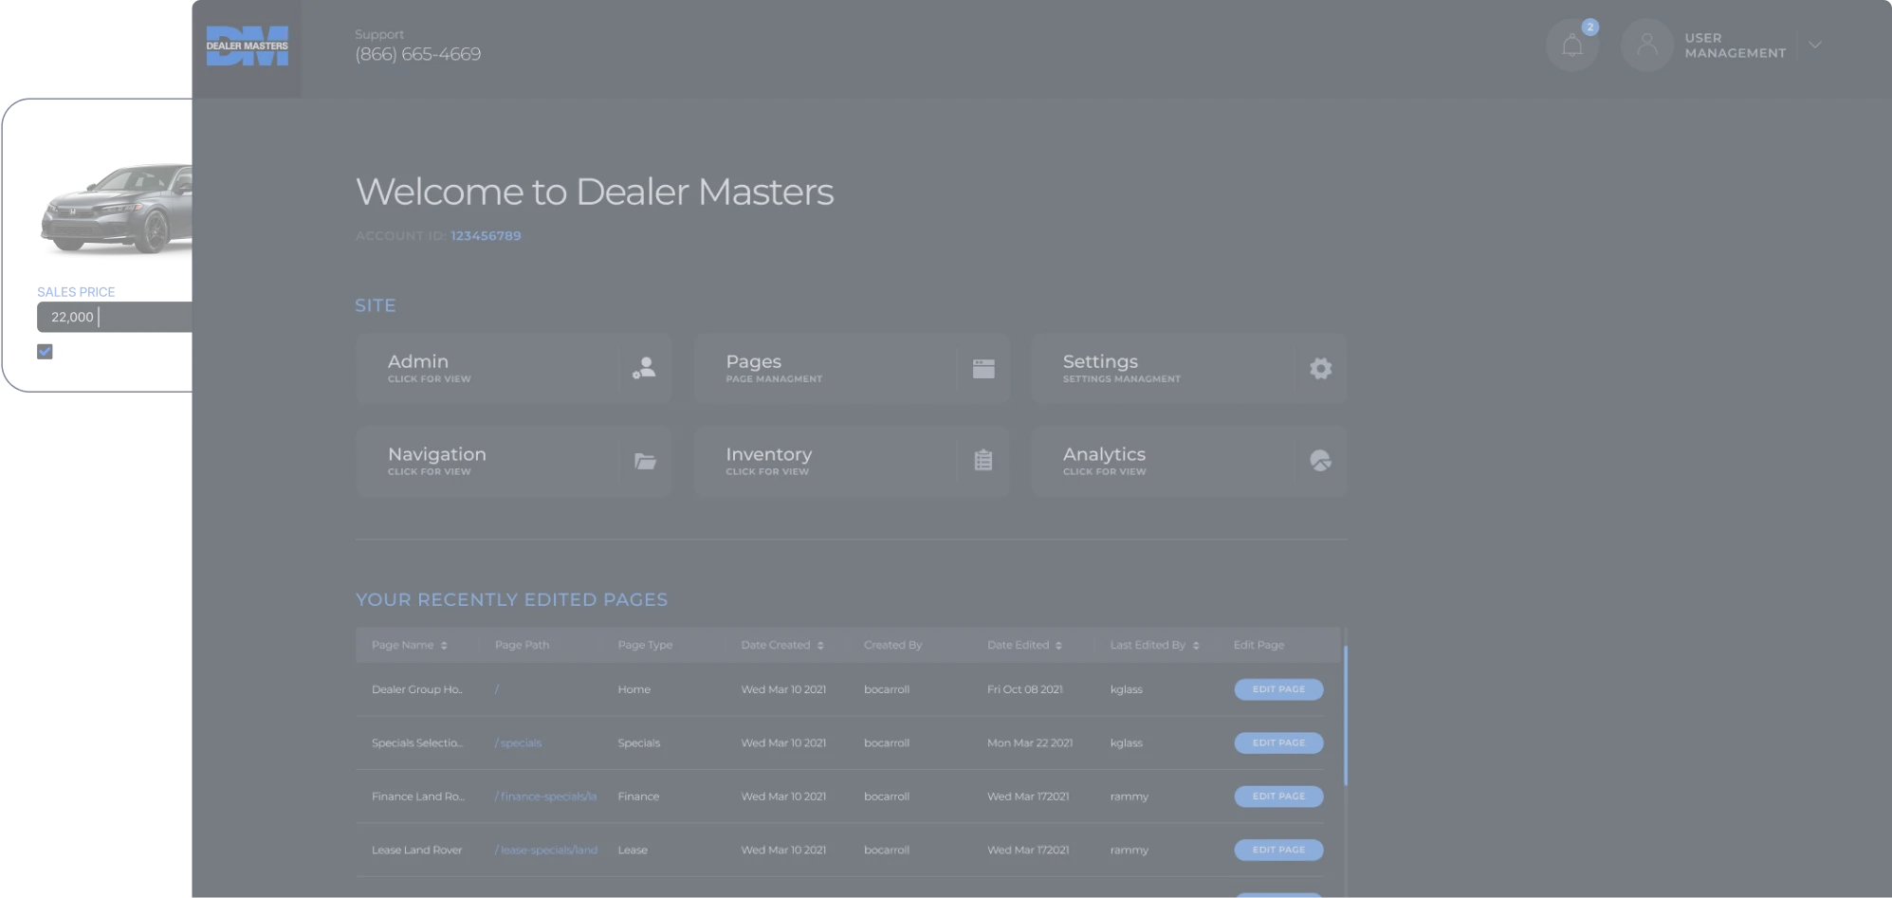This screenshot has height=898, width=1892.
Task: Click the Admin person icon
Action: pos(644,368)
